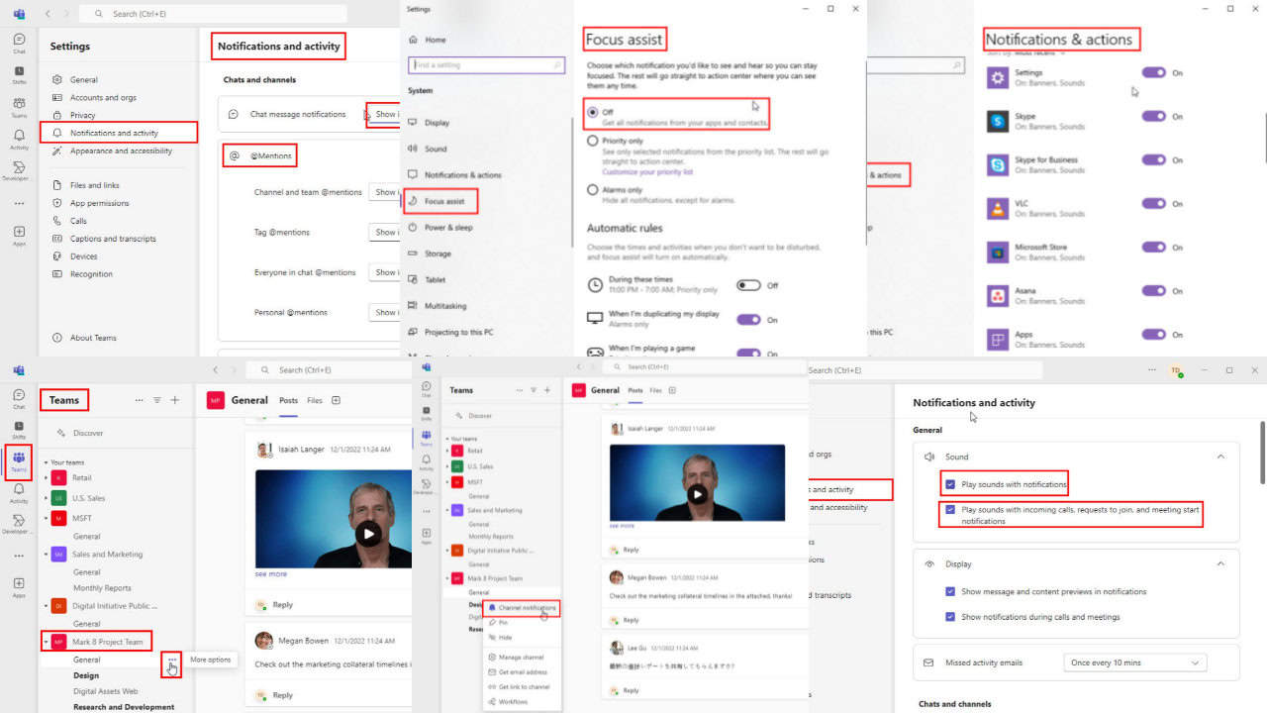1267x713 pixels.
Task: Open Recognition settings in Teams
Action: click(x=91, y=274)
